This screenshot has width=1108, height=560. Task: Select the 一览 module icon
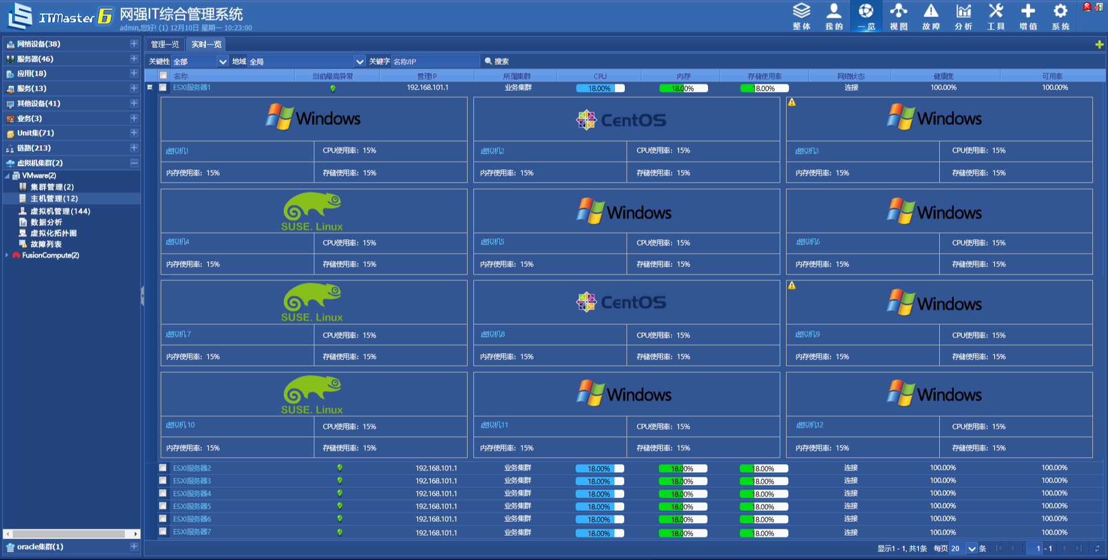coord(866,16)
